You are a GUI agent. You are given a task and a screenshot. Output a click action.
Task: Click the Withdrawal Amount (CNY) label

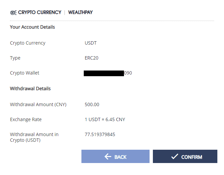(38, 104)
